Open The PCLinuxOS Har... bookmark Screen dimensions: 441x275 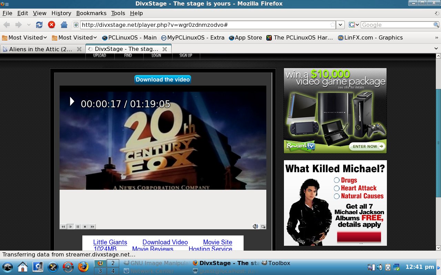[300, 37]
